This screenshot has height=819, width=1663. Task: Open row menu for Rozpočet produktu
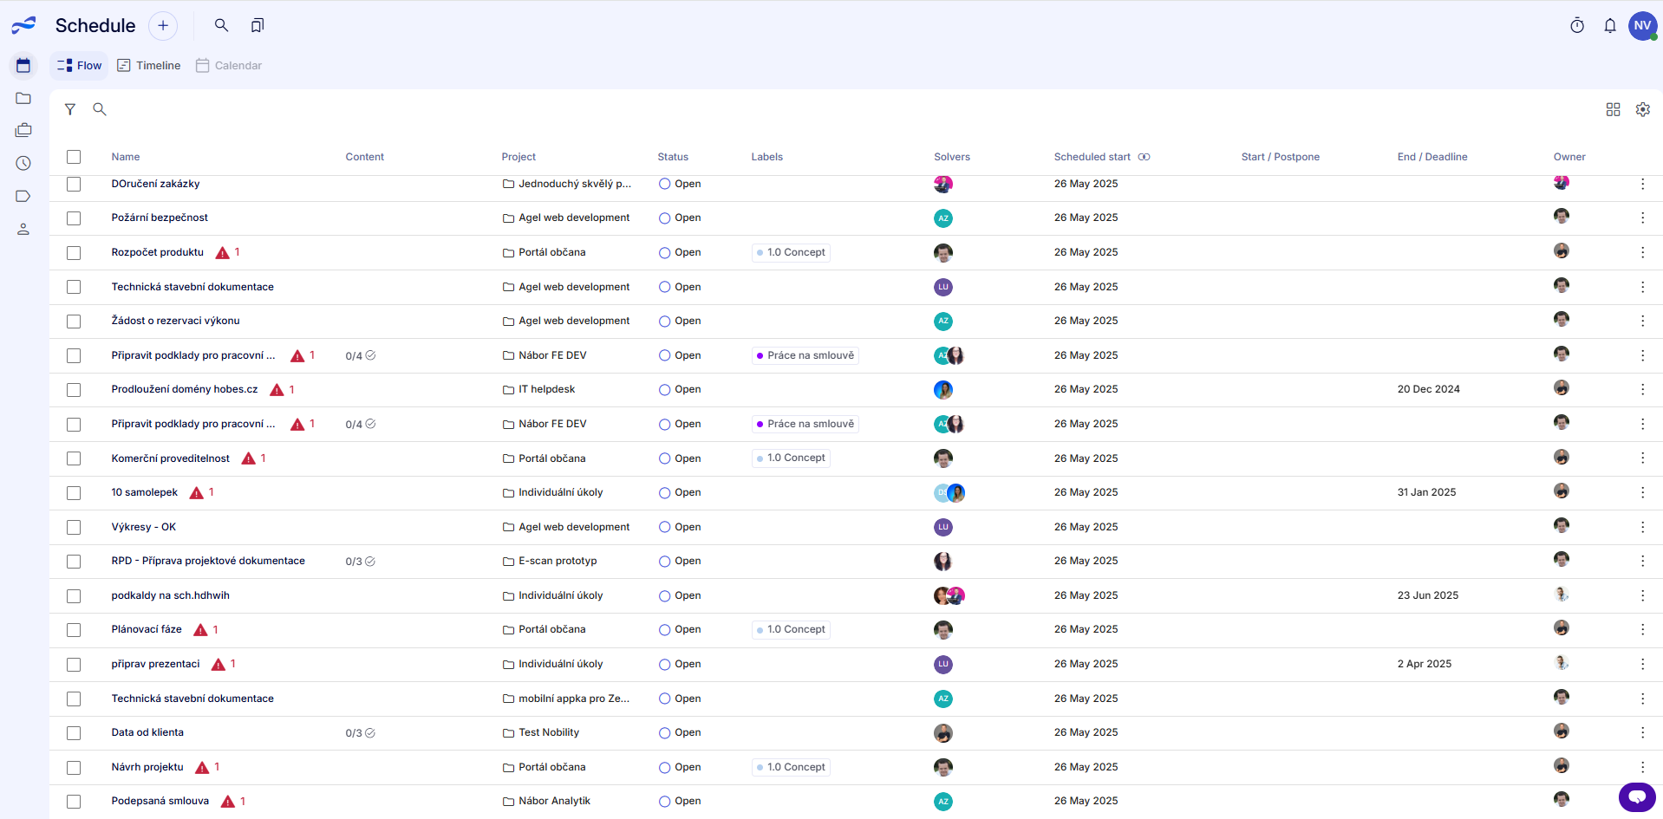pos(1642,252)
